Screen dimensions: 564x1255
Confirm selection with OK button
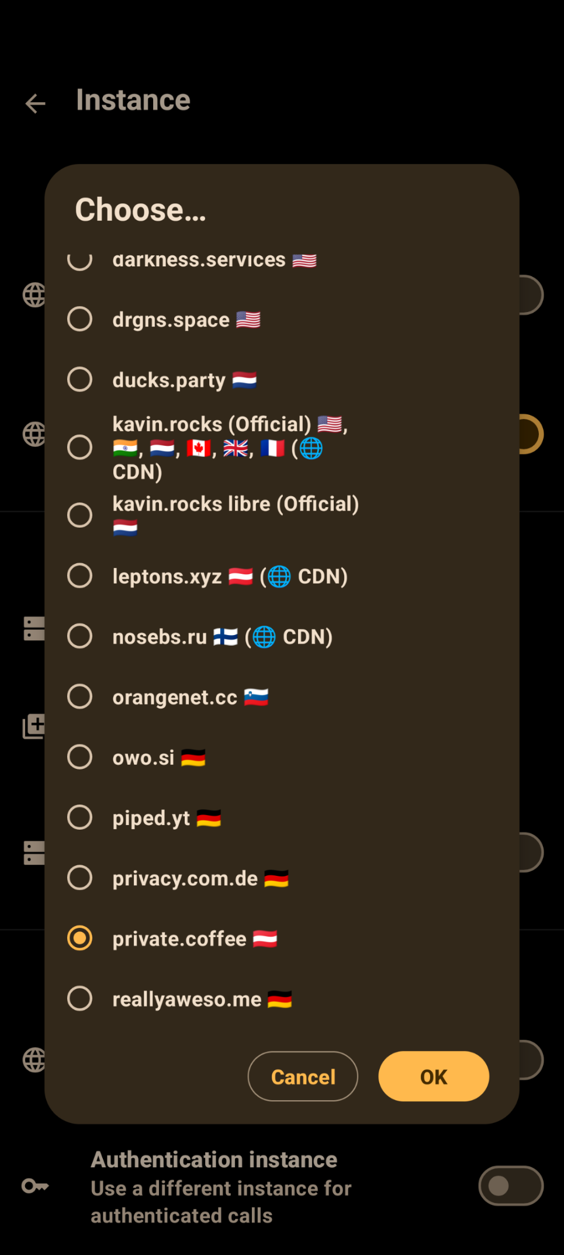(433, 1076)
